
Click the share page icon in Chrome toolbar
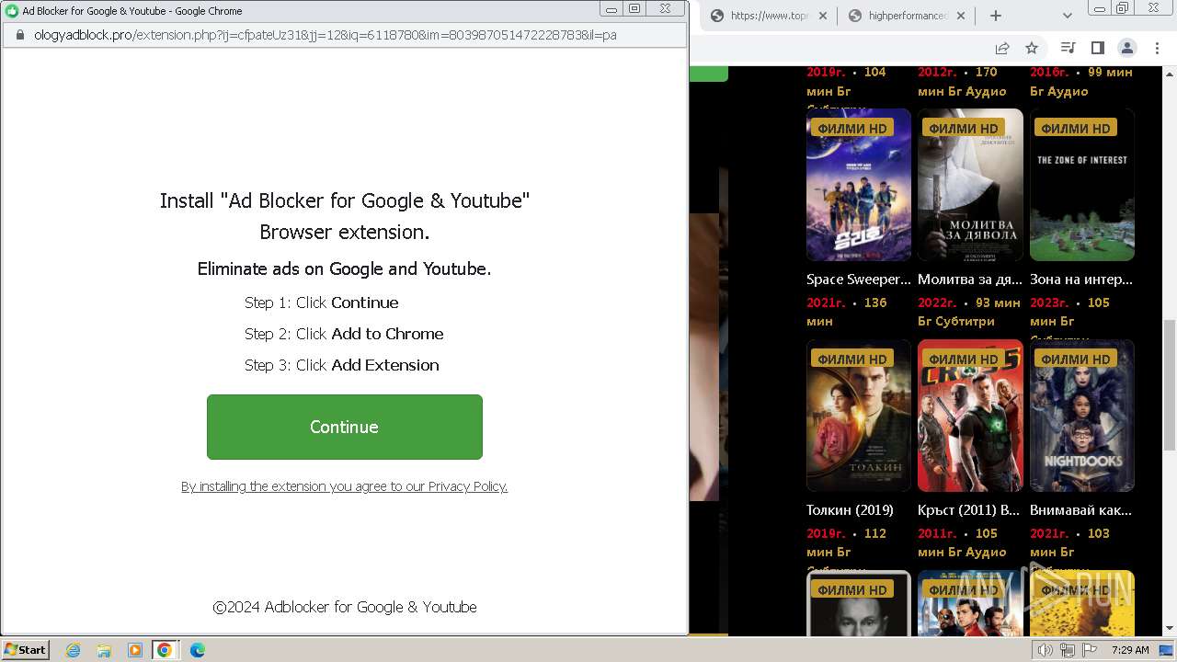[x=1002, y=48]
